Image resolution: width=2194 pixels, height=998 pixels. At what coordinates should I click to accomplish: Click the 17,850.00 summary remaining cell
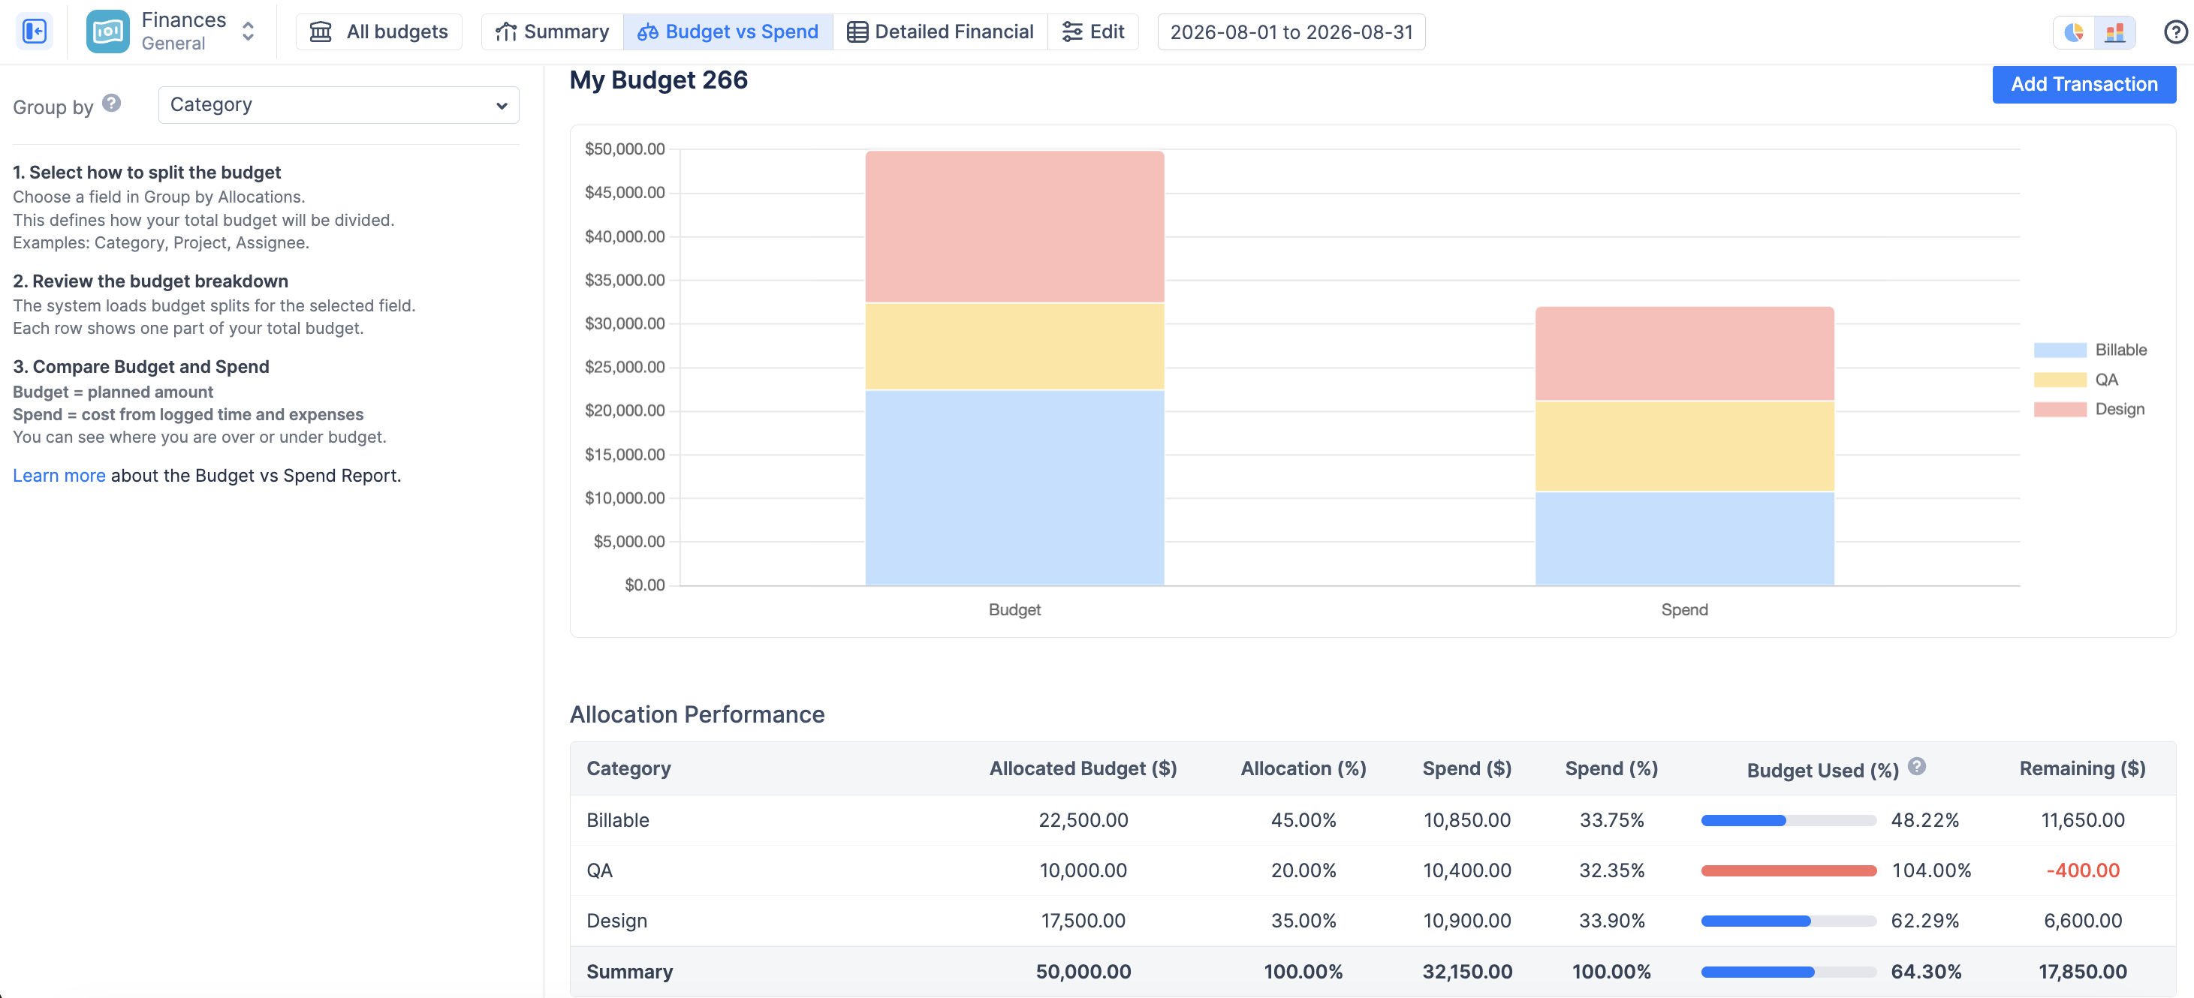click(2082, 972)
